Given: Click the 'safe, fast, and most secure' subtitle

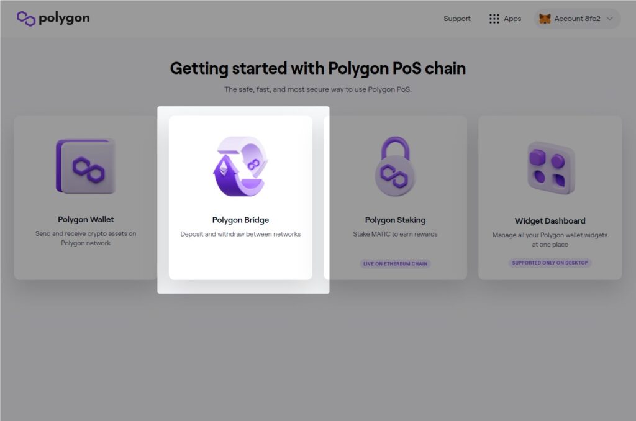Looking at the screenshot, I should pyautogui.click(x=318, y=89).
